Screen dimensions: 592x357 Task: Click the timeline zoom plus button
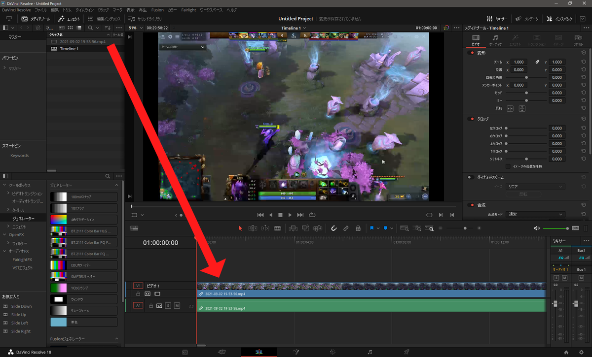(479, 228)
